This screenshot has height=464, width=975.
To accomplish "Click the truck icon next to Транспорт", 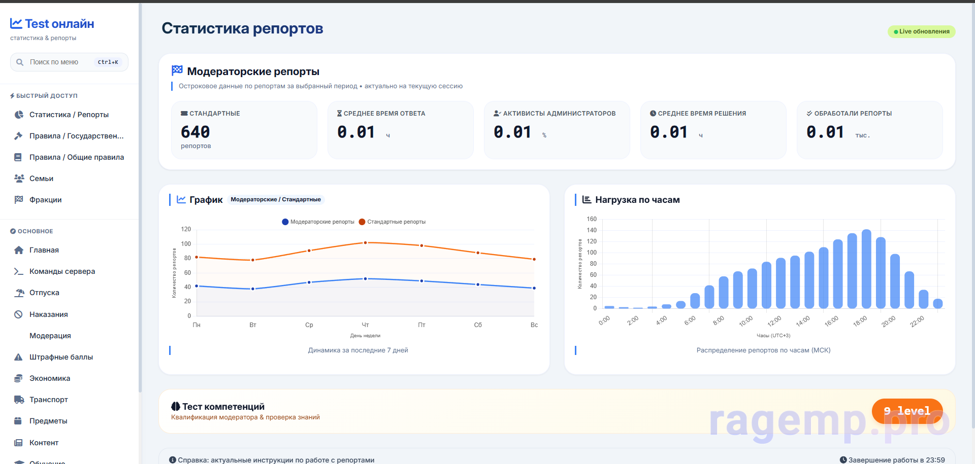I will (19, 400).
